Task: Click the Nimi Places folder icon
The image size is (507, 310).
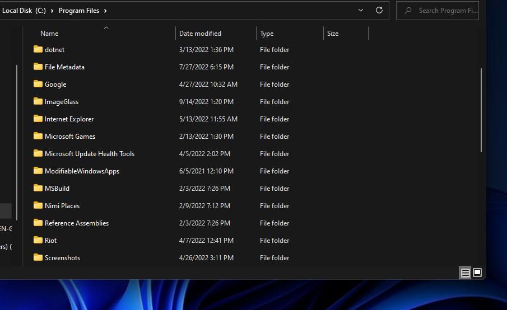Action: pyautogui.click(x=38, y=205)
